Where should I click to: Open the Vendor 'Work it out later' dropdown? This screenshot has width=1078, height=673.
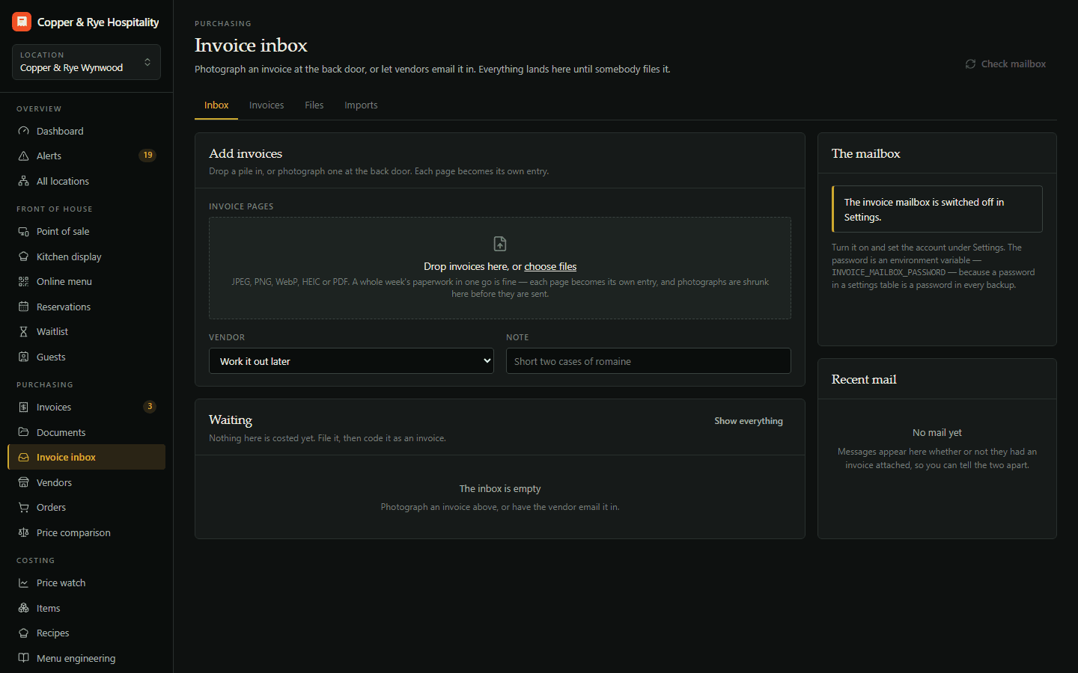351,361
